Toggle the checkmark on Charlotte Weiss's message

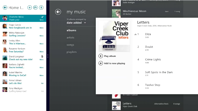[x=42, y=17]
